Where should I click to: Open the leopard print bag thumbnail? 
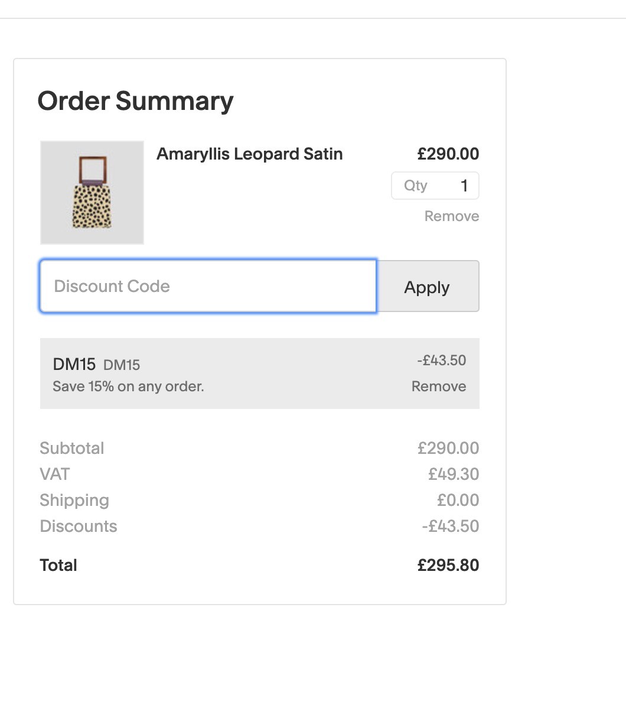coord(92,193)
